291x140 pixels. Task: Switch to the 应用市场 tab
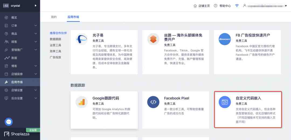[x=73, y=17]
